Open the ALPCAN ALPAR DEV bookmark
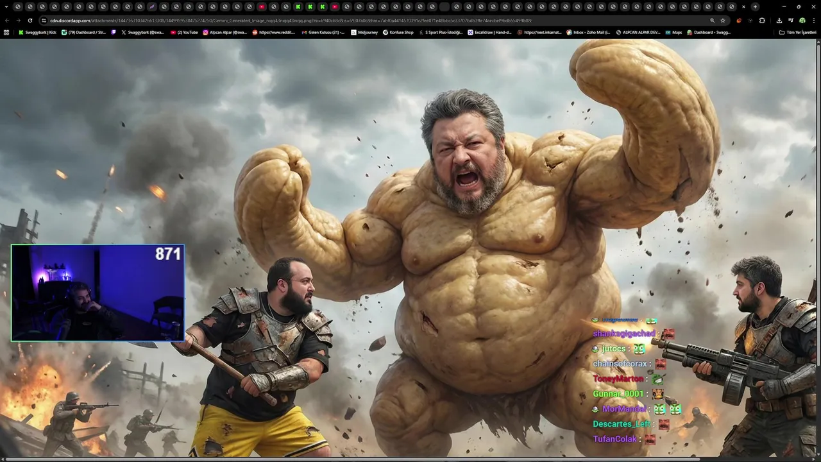This screenshot has width=821, height=462. (x=638, y=32)
